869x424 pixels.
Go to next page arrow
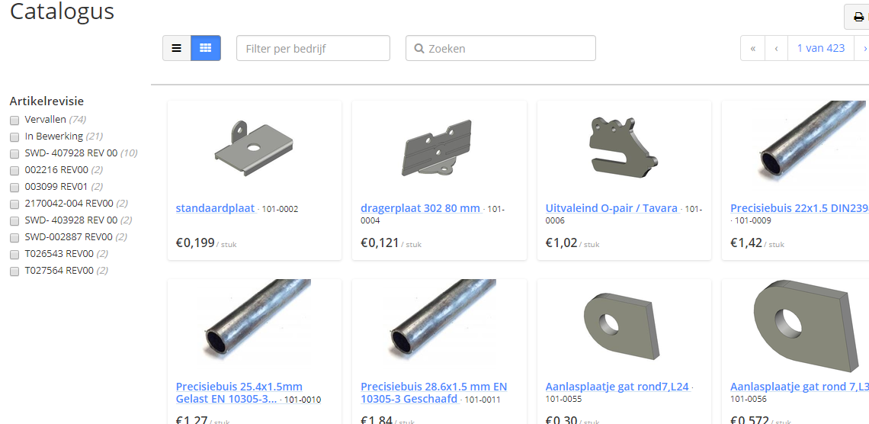[x=864, y=48]
